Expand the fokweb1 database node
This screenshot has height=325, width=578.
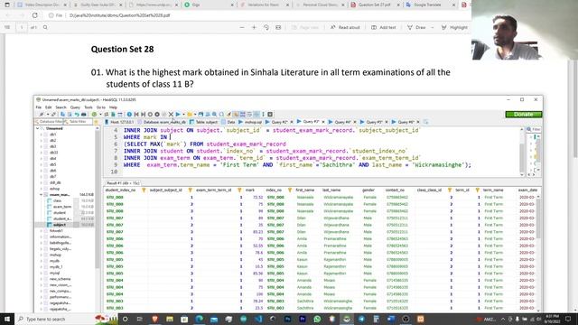coord(42,231)
